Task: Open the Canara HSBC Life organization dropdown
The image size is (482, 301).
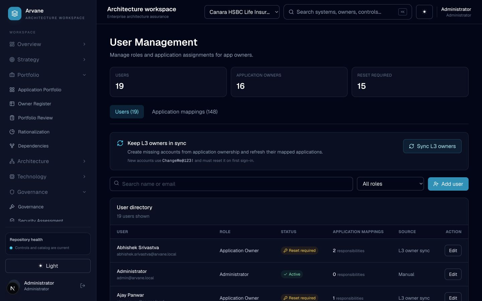Action: coord(242,12)
